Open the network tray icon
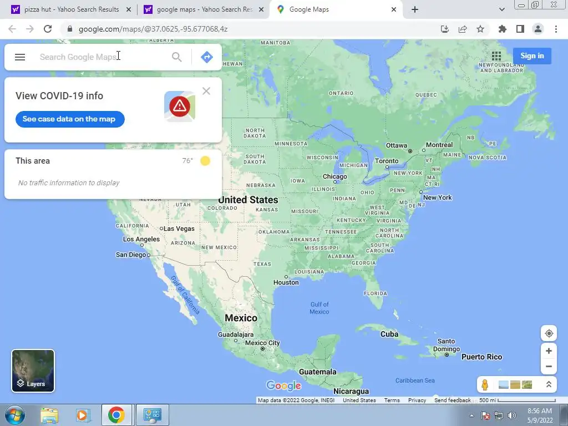Viewport: 568px width, 426px height. tap(499, 415)
